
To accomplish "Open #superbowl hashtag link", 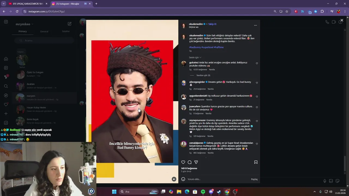I will point(207,47).
